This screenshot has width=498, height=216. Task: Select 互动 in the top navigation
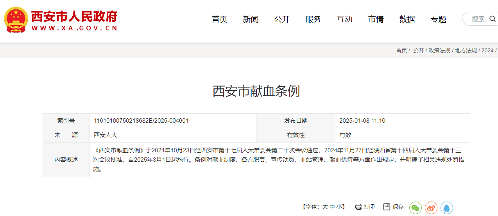344,19
